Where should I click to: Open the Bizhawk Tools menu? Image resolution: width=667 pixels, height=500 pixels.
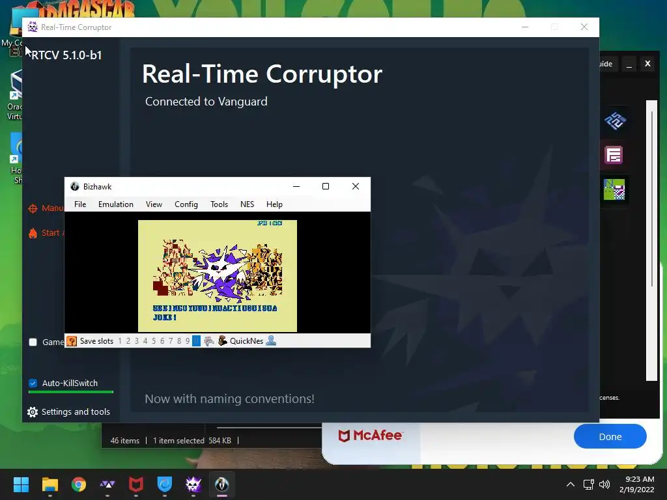pos(219,204)
